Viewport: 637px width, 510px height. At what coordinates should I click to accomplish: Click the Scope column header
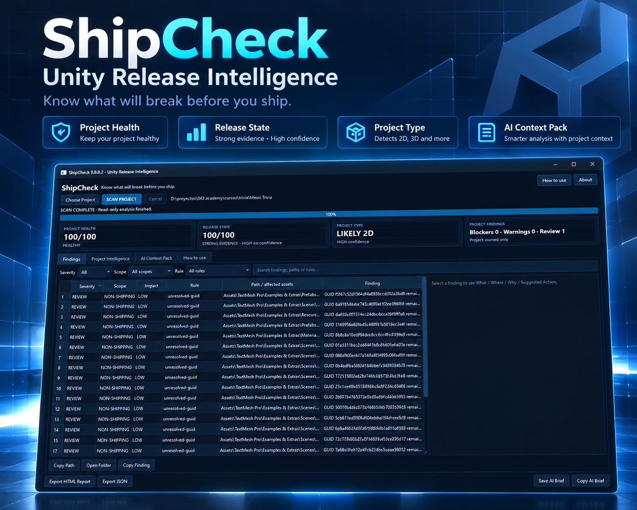(x=120, y=286)
